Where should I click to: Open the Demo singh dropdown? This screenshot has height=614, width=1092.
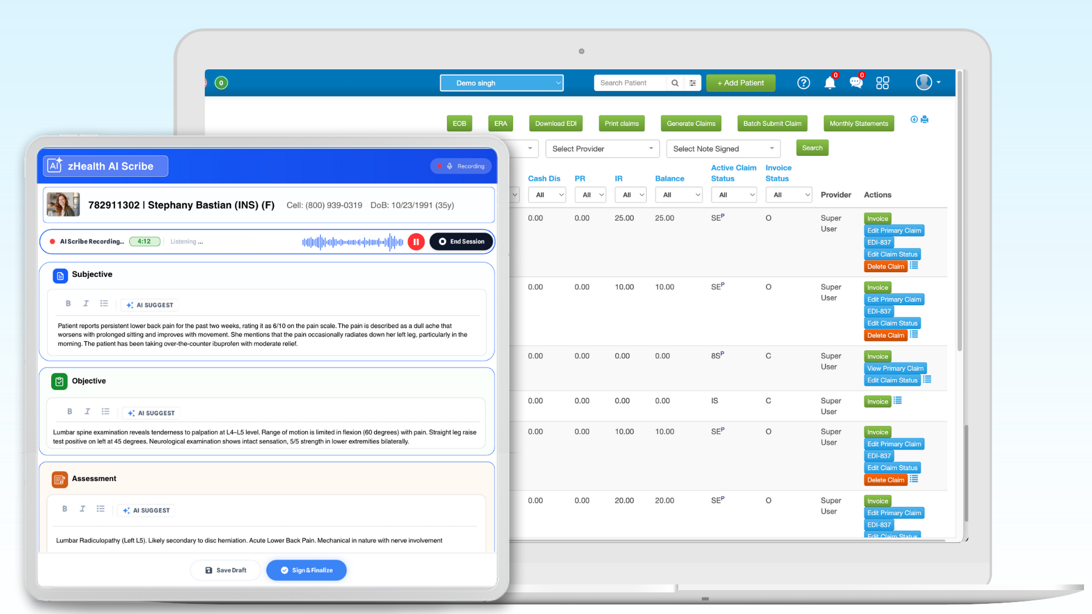(x=501, y=83)
